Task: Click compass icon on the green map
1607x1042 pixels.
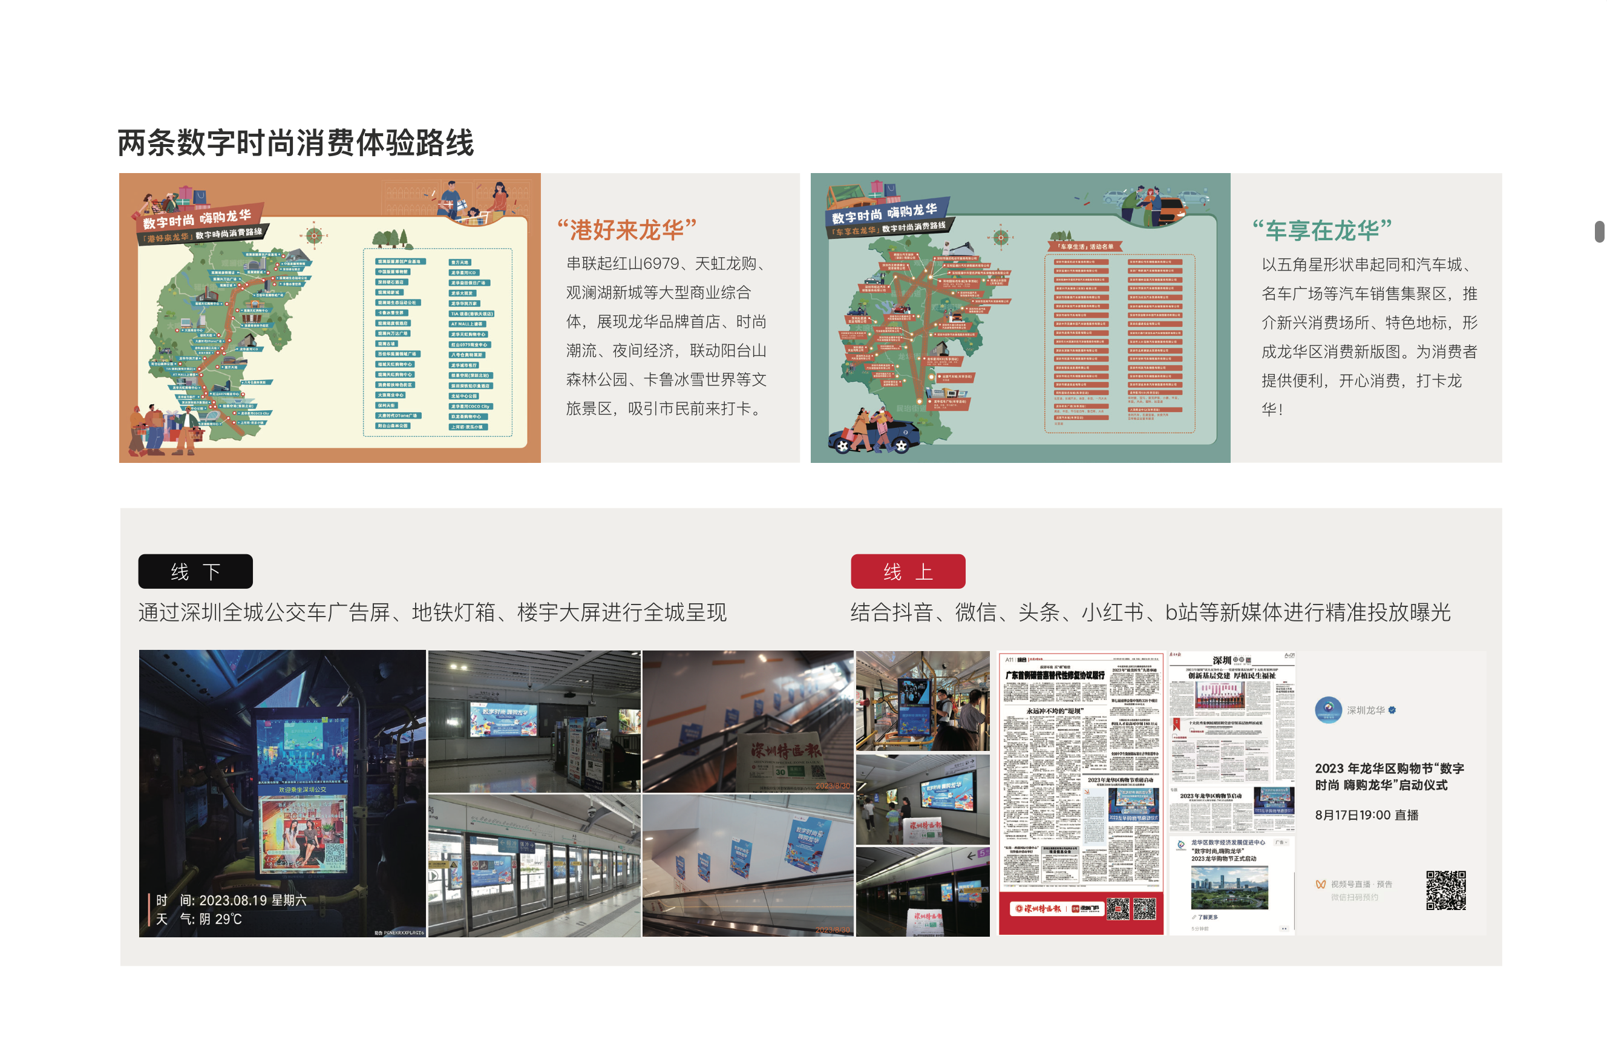Action: click(1001, 237)
